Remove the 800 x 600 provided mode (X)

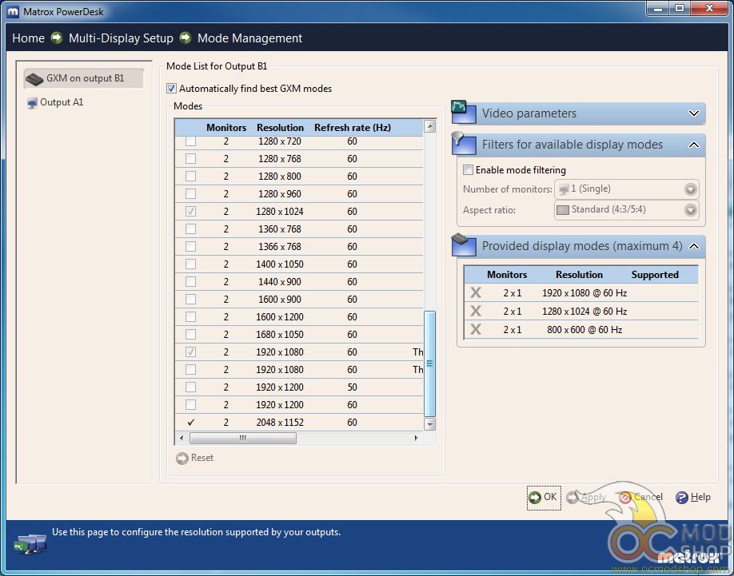(476, 330)
